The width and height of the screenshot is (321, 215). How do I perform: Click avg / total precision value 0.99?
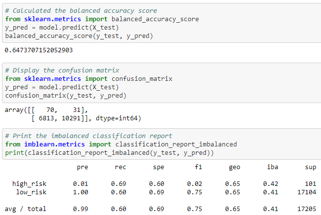click(80, 209)
